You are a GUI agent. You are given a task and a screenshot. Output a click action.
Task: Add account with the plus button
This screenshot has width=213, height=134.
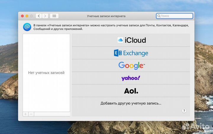pyautogui.click(x=25, y=114)
